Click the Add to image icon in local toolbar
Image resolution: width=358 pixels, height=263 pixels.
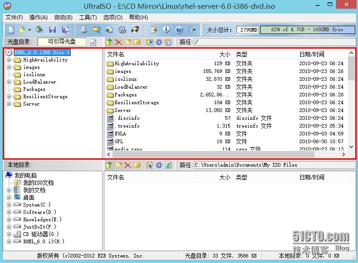[149, 165]
